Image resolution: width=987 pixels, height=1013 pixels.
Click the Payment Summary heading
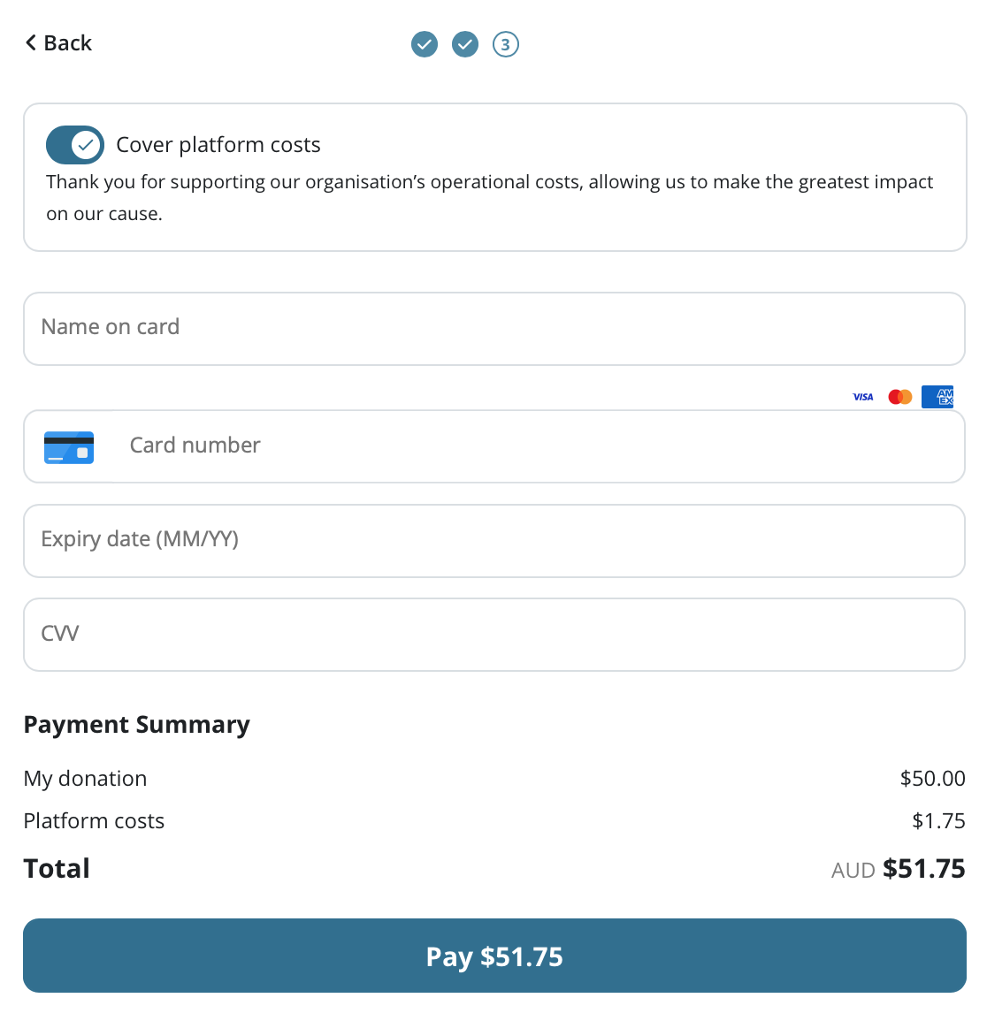click(137, 725)
